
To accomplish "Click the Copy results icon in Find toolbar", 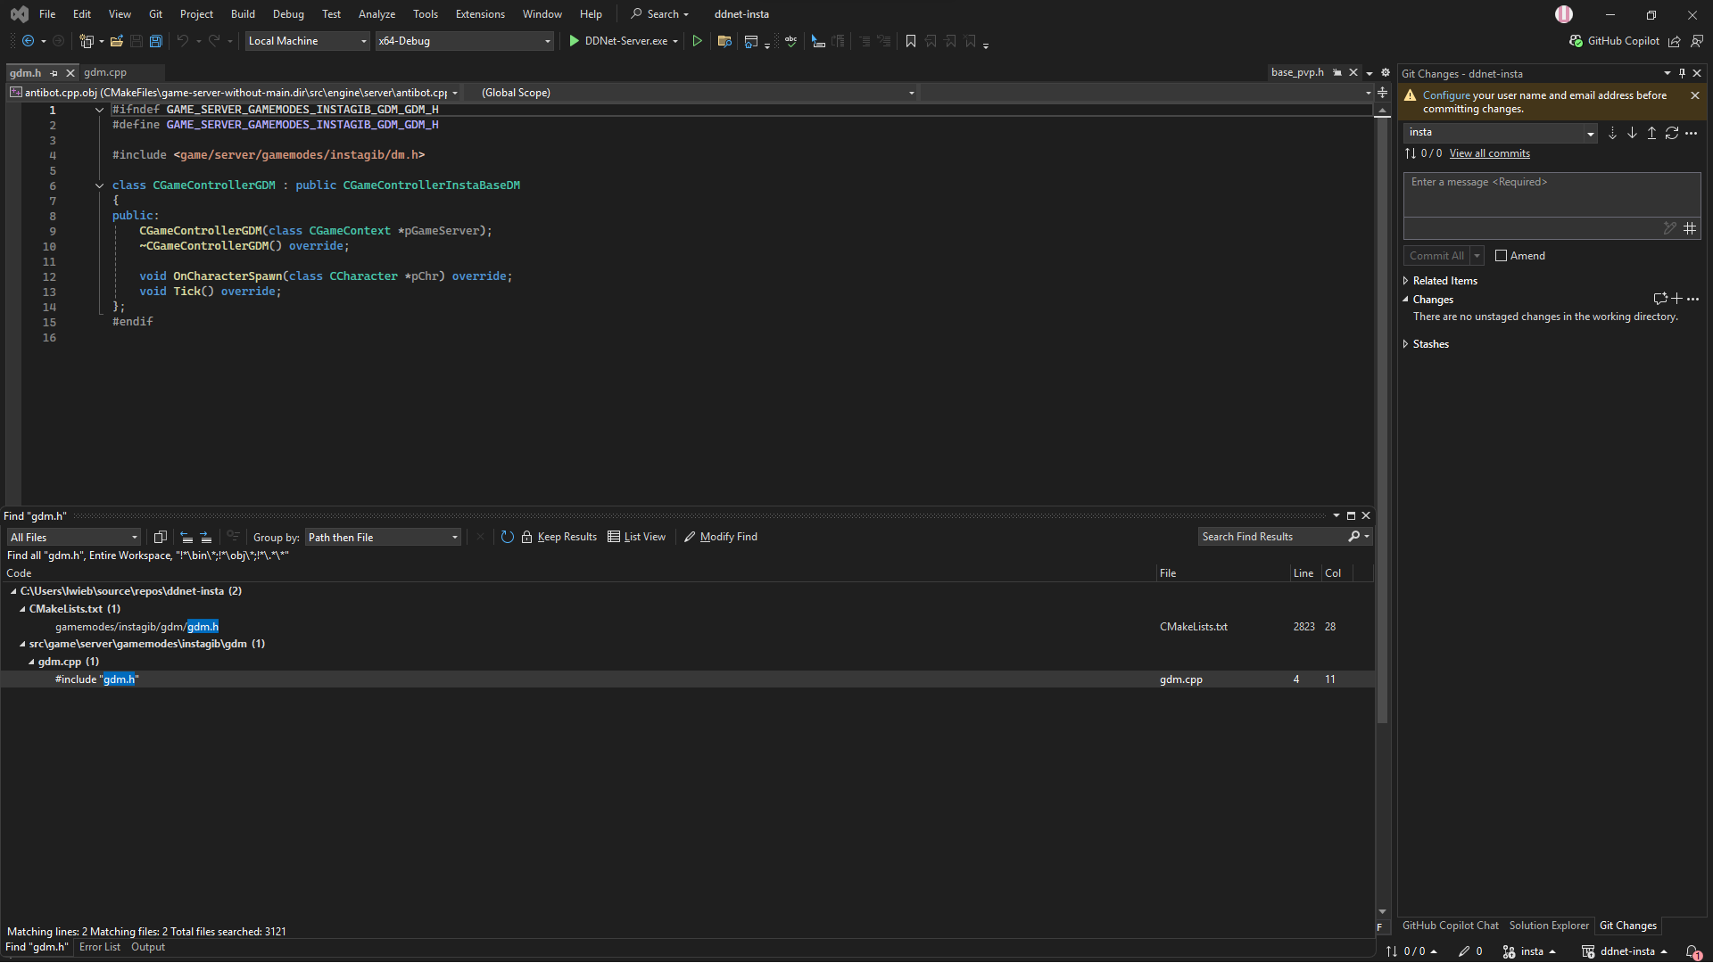I will pyautogui.click(x=161, y=537).
